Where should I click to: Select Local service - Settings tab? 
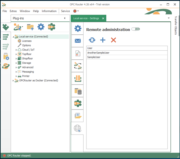[86, 18]
